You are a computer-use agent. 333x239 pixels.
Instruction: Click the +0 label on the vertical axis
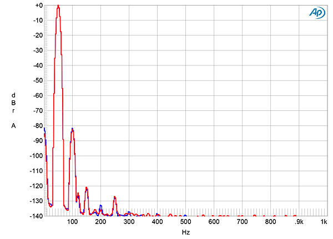[x=39, y=6]
